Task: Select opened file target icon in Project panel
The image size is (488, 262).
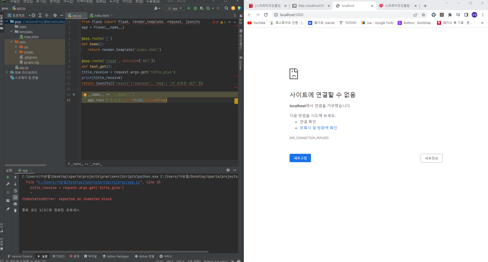Action: [33, 15]
